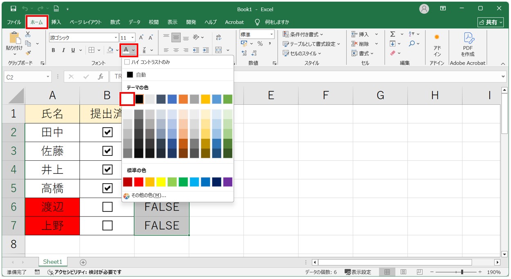Open 条件付き書式 dropdown
This screenshot has width=511, height=279.
click(303, 34)
